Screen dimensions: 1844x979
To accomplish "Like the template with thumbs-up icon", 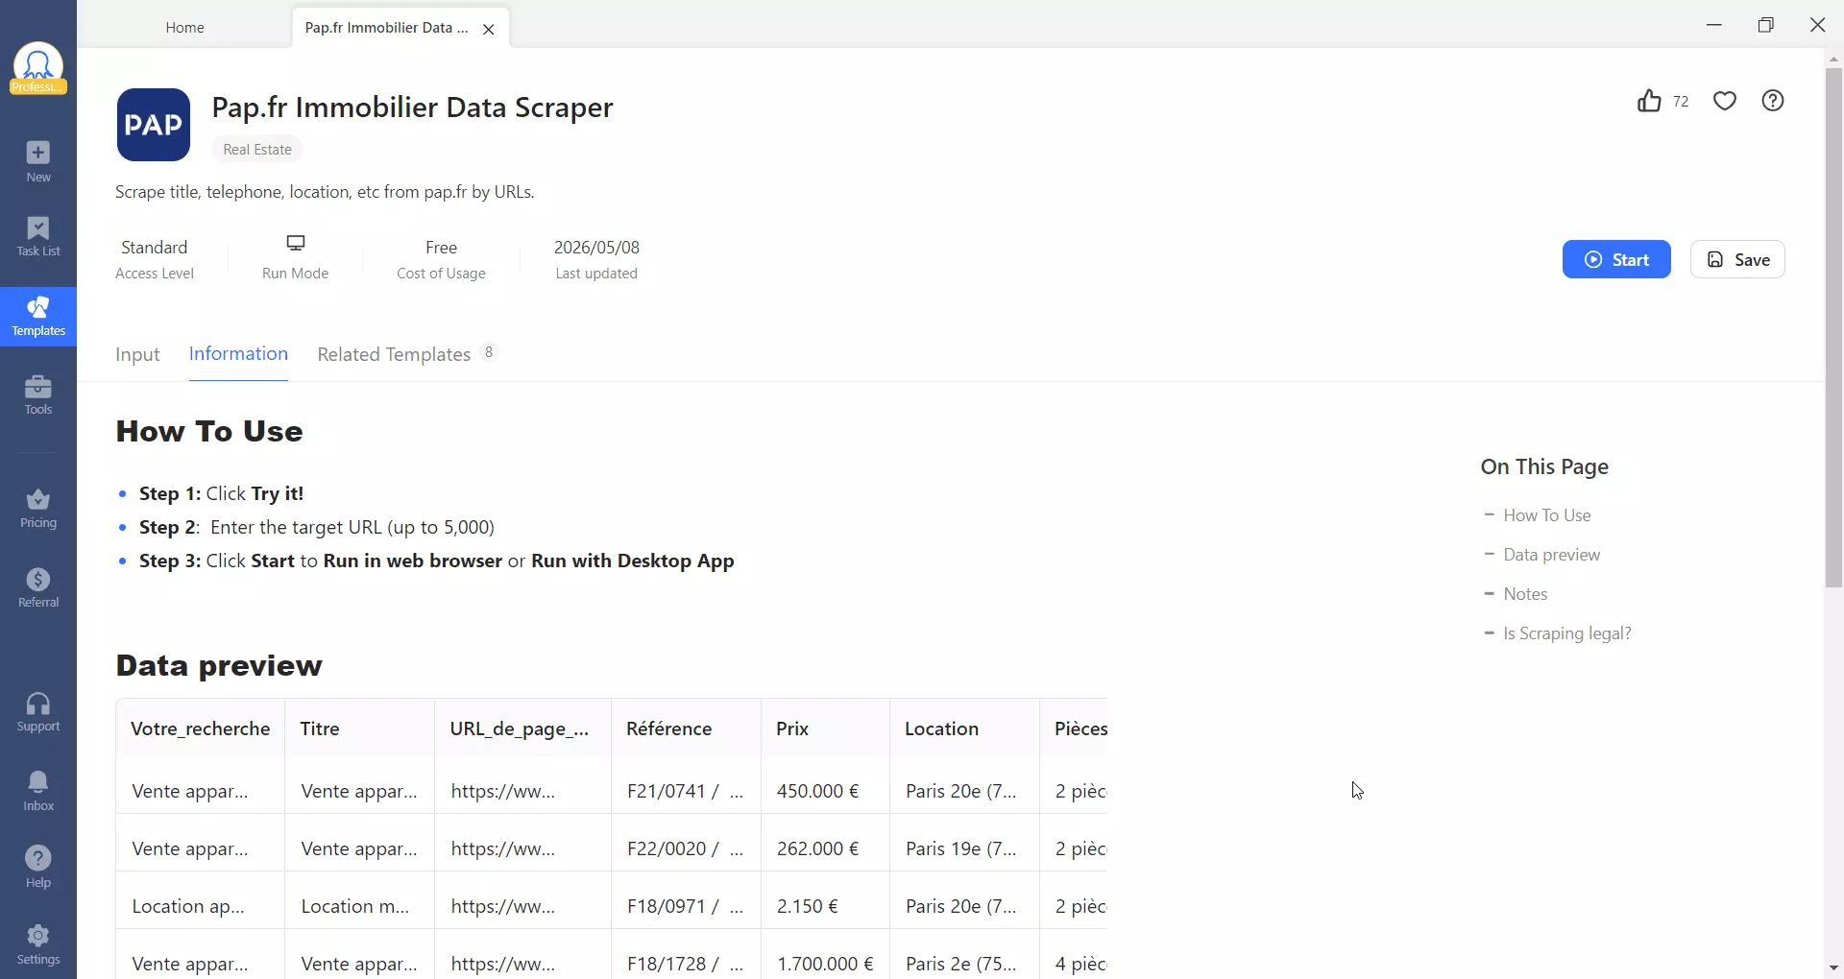I will pyautogui.click(x=1649, y=101).
